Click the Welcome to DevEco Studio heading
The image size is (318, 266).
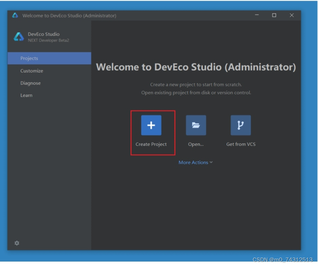pyautogui.click(x=196, y=67)
